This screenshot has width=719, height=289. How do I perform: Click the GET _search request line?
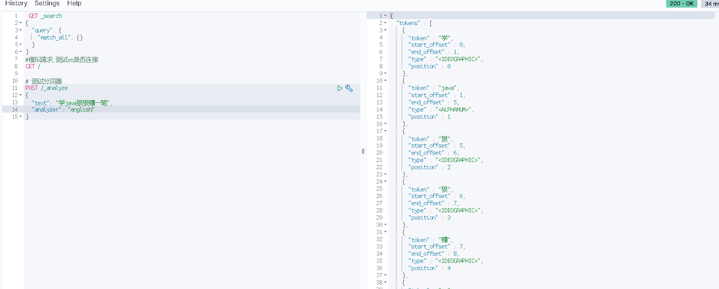click(x=45, y=16)
